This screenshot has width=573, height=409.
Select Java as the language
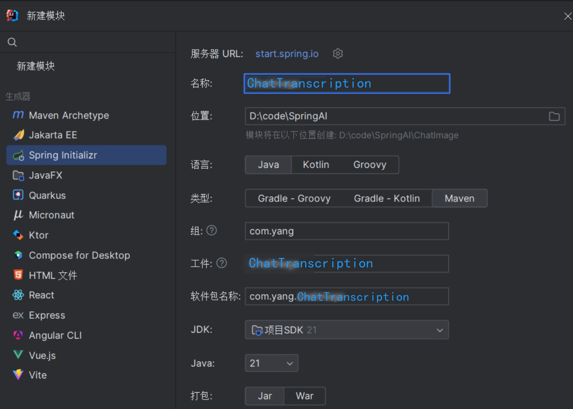click(x=268, y=165)
